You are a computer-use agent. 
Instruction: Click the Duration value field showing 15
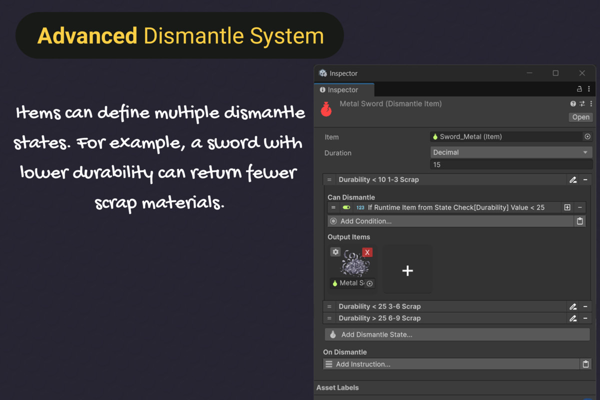(x=511, y=164)
